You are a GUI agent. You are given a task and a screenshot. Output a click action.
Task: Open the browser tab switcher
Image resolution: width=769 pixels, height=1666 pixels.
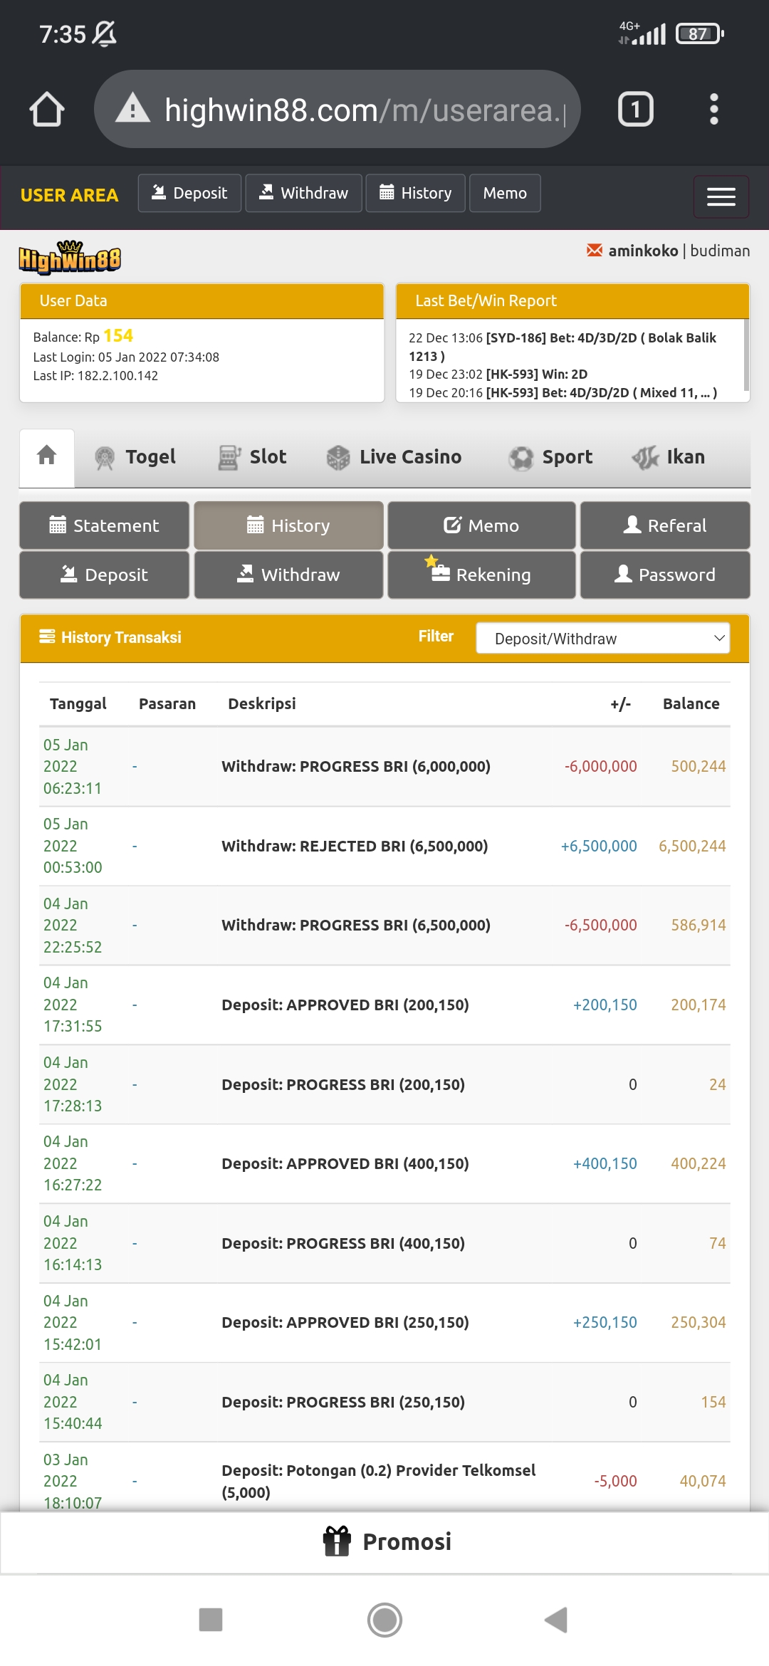(635, 110)
